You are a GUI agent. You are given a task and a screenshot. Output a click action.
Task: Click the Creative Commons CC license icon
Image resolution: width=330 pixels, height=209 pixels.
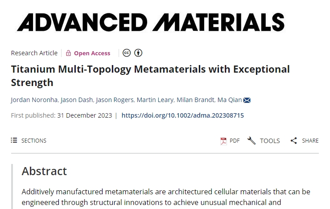click(x=127, y=53)
